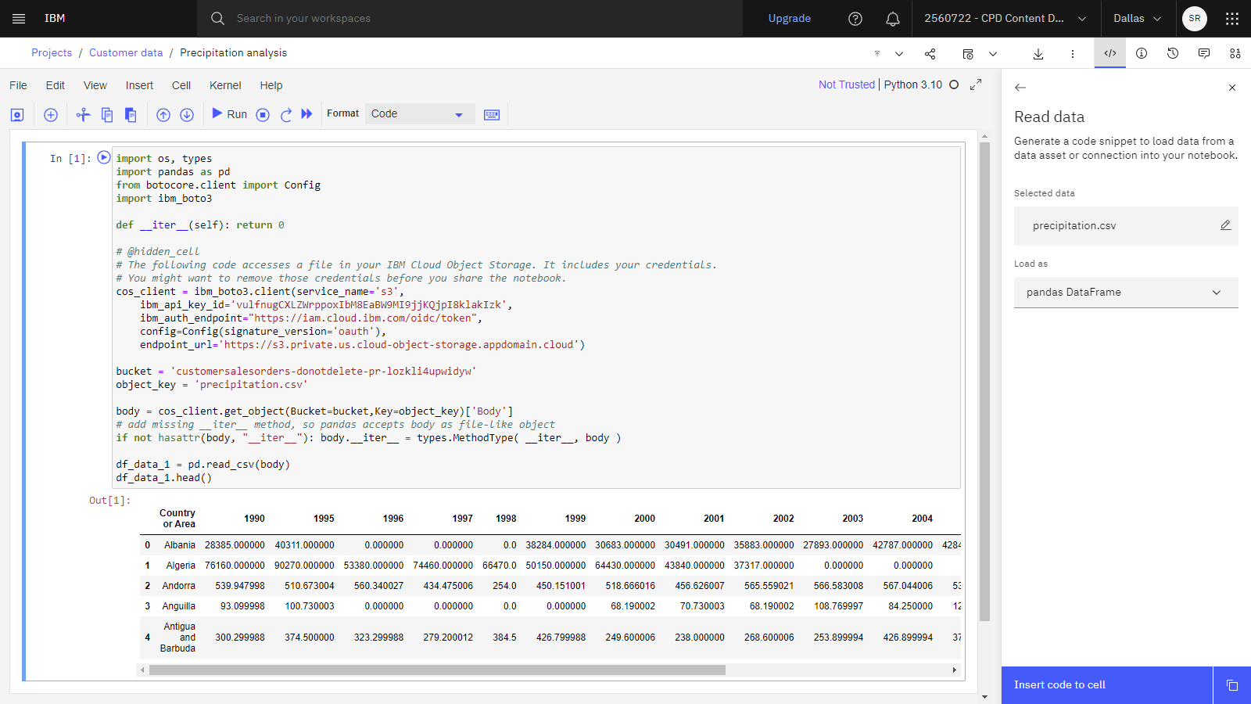Open the Code cell format dropdown
Viewport: 1251px width, 704px height.
point(420,114)
